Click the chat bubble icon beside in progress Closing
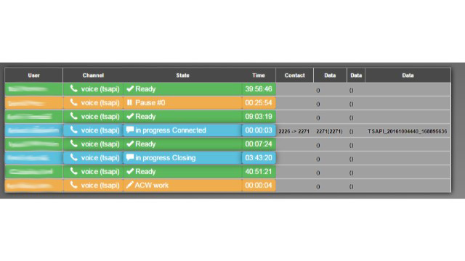This screenshot has height=261, width=465. (x=130, y=157)
